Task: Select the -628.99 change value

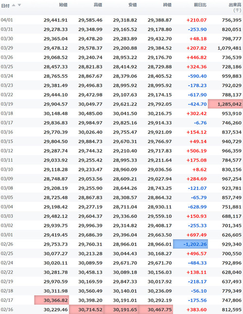Action: click(x=197, y=207)
